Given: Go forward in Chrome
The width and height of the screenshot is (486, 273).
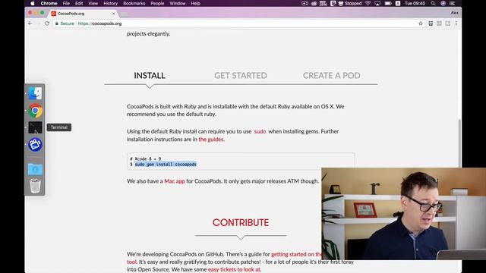Looking at the screenshot, I should 39,24.
